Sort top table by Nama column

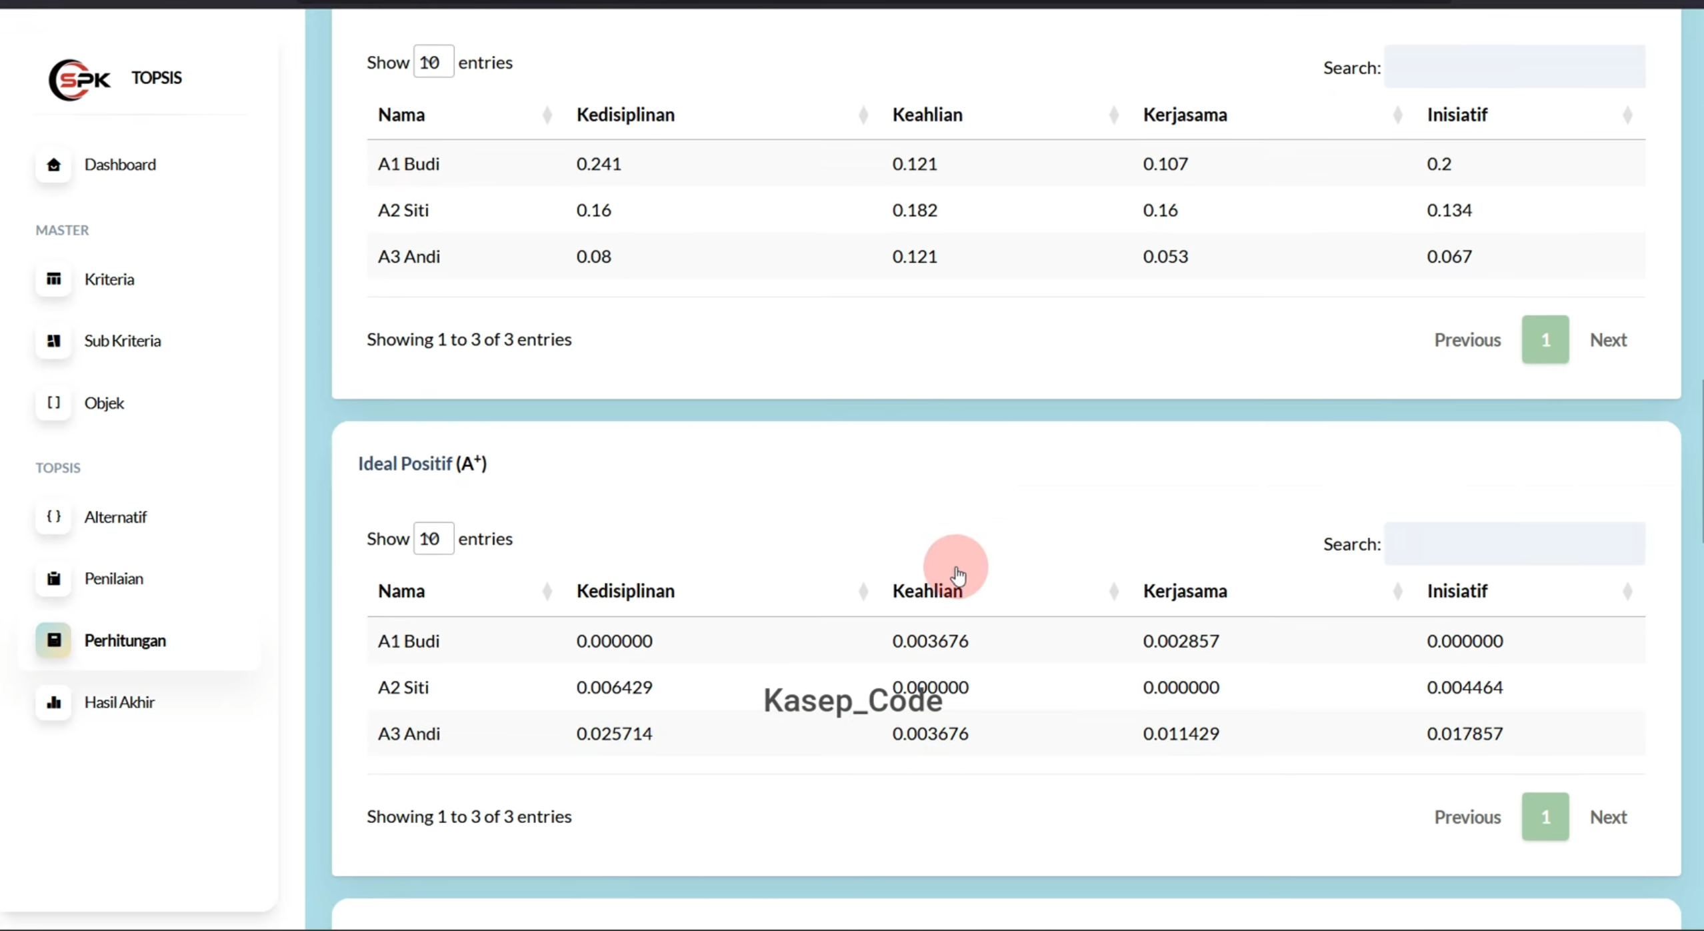[465, 115]
